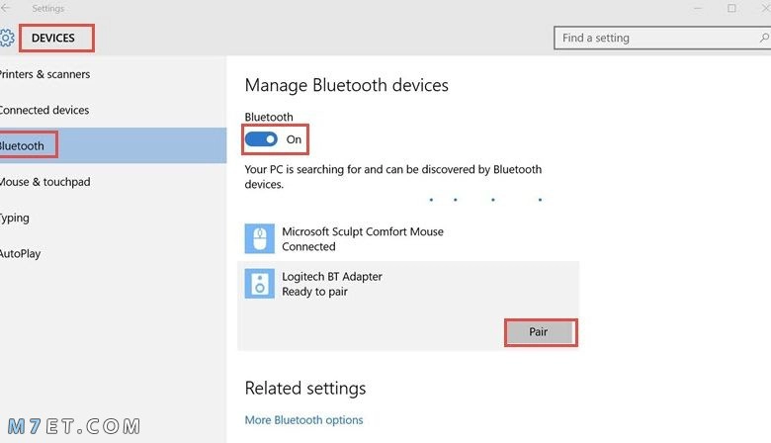Maximize the Settings window

click(731, 8)
